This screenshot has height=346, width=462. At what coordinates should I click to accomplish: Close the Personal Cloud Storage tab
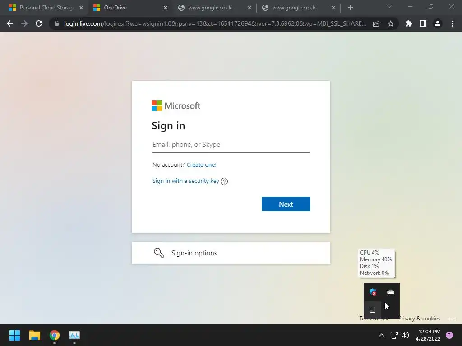pyautogui.click(x=81, y=8)
